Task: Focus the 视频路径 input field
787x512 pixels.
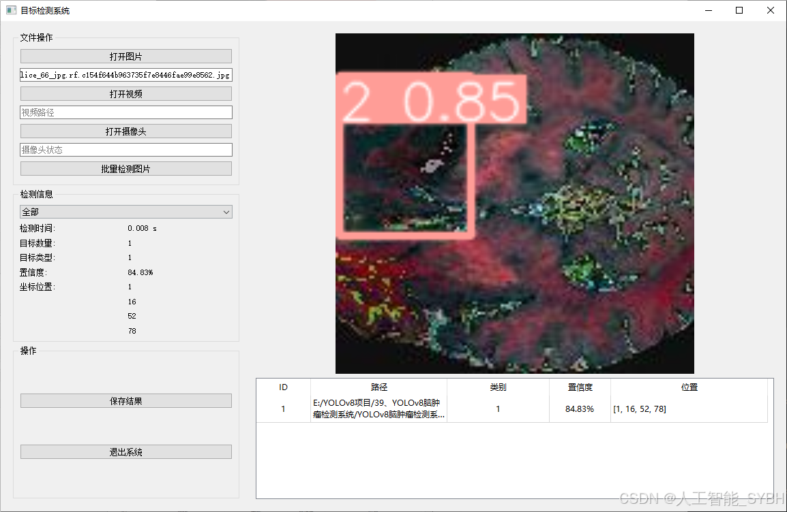Action: pyautogui.click(x=126, y=112)
